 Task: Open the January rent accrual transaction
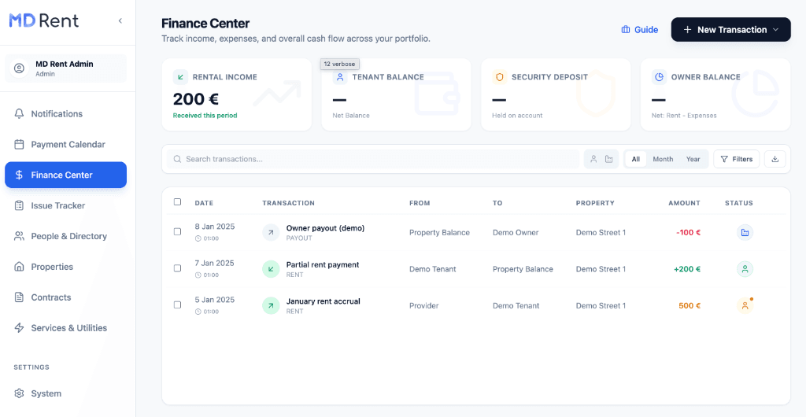324,301
